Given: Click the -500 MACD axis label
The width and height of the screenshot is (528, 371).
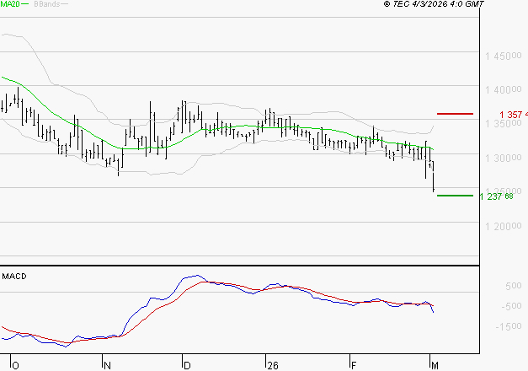Looking at the screenshot, I should 511,306.
